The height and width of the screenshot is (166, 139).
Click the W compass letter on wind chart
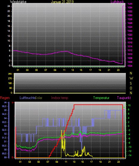[131, 78]
